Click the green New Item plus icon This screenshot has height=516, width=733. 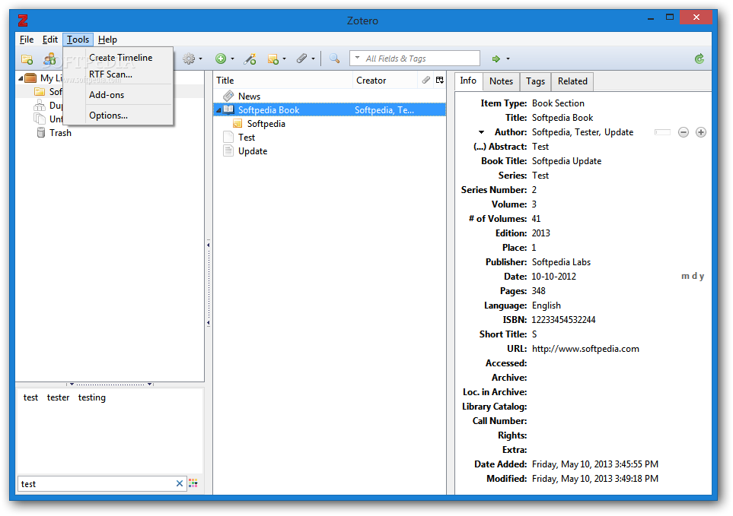point(221,59)
